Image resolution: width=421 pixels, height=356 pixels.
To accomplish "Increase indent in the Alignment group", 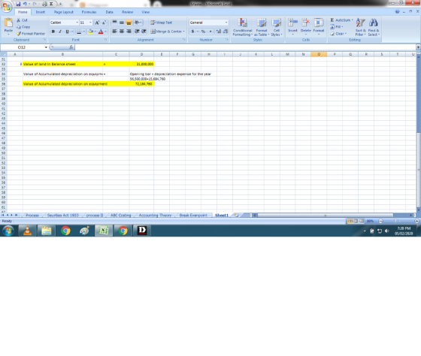I will pyautogui.click(x=144, y=32).
